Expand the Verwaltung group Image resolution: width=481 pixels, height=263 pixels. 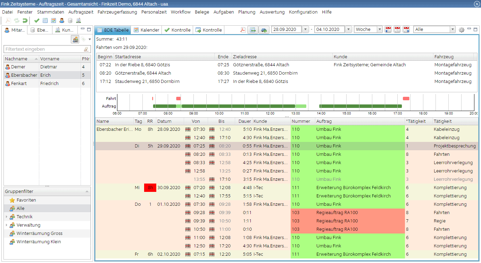6,225
